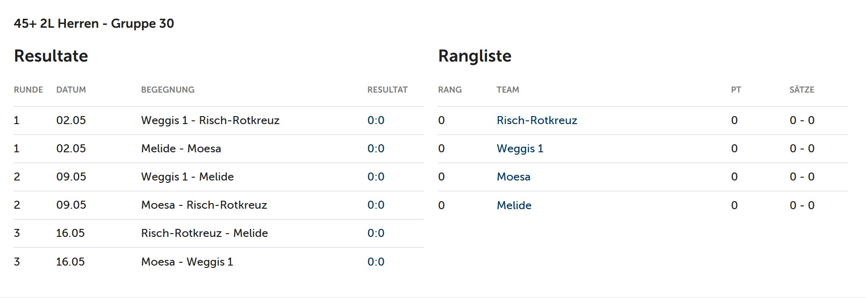The height and width of the screenshot is (298, 866).
Task: Open the Risch-Rotkreuz - Melide 0:0 result
Action: point(376,233)
